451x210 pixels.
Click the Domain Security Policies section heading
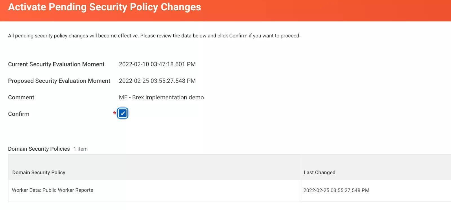click(39, 149)
